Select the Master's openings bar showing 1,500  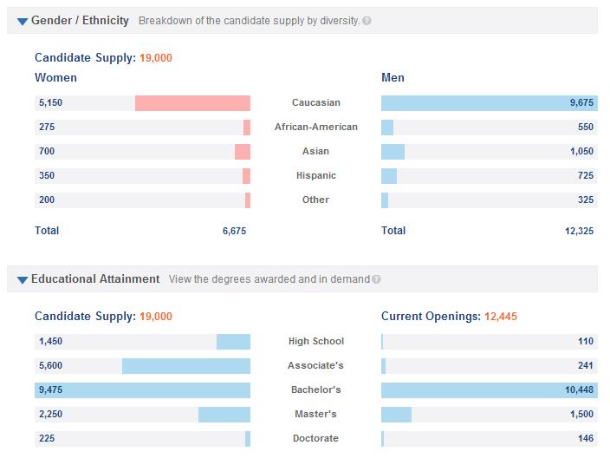(396, 414)
